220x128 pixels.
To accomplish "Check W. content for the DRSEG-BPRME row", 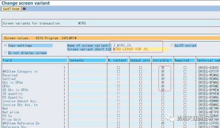I will [118, 86].
